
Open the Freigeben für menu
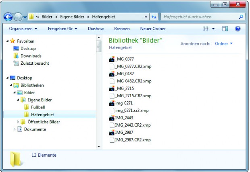pos(62,29)
